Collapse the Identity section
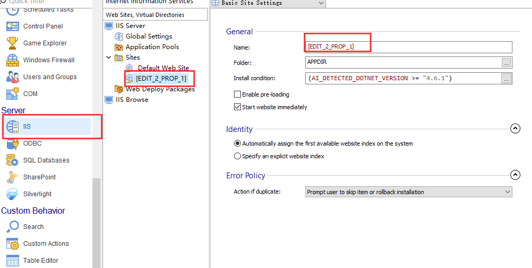The height and width of the screenshot is (268, 532). click(x=515, y=129)
